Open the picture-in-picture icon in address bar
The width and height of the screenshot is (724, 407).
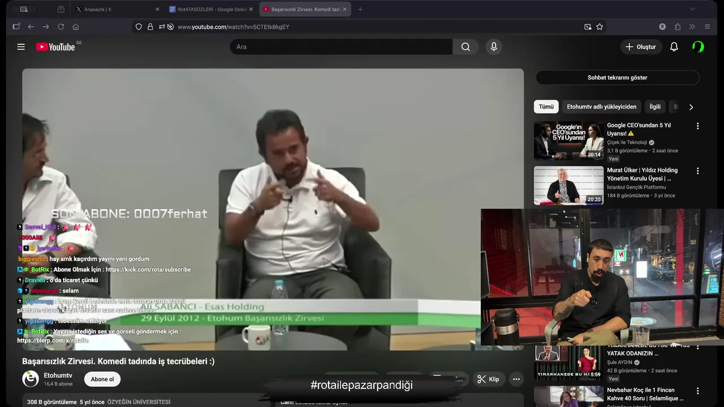pyautogui.click(x=588, y=27)
